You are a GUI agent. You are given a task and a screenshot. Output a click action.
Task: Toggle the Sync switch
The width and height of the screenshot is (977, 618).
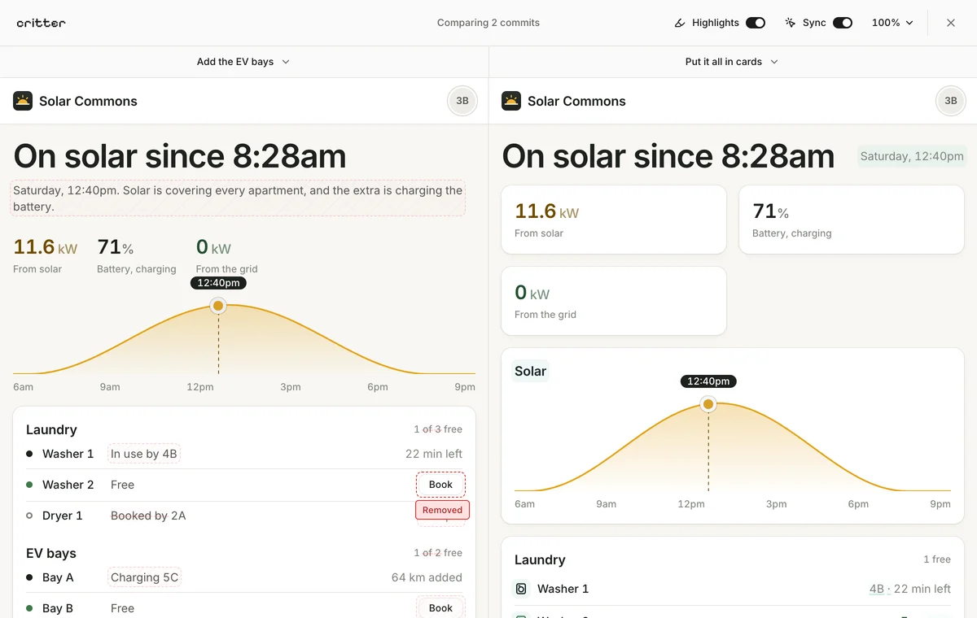(x=843, y=23)
